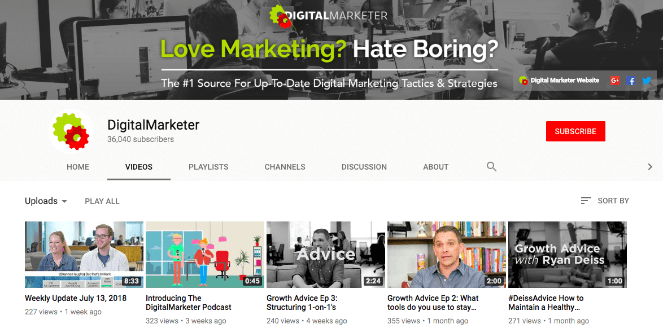
Task: Expand the Uploads dropdown
Action: (46, 201)
